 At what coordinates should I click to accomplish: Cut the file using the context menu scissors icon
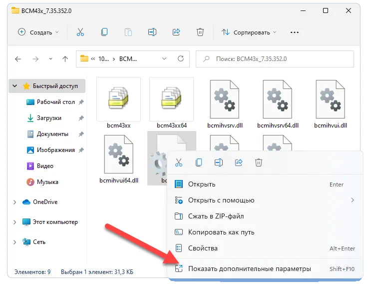coord(179,162)
